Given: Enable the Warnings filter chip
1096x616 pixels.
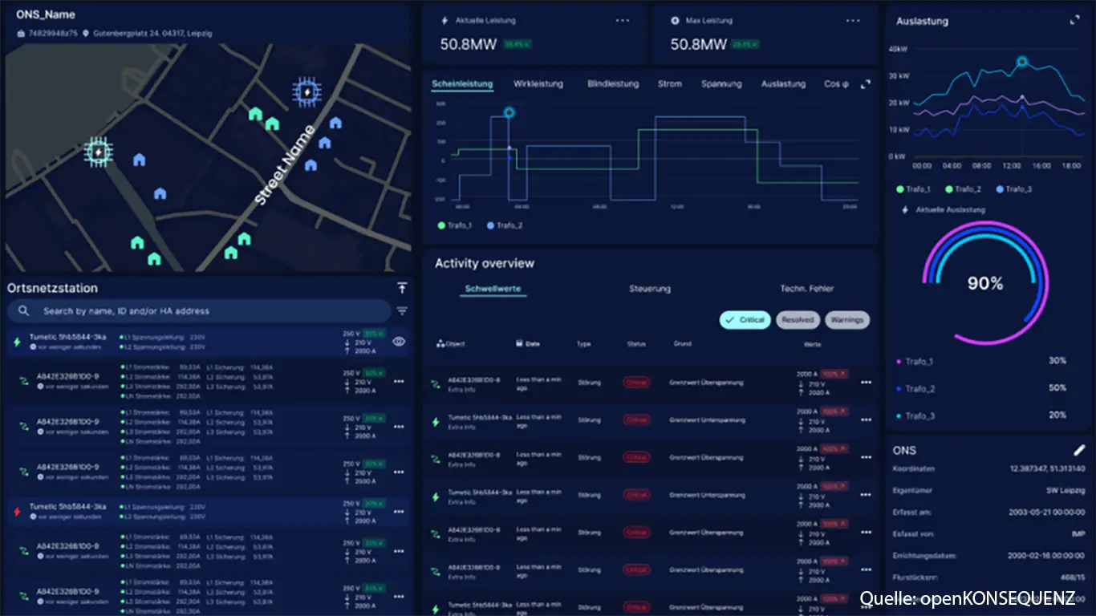Looking at the screenshot, I should [846, 320].
